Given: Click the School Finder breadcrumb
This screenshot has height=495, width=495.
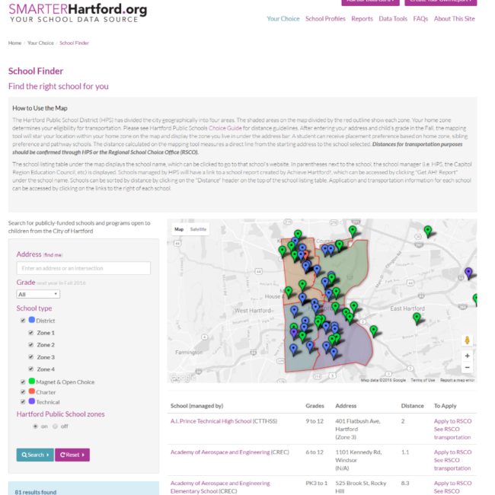Looking at the screenshot, I should coord(74,43).
